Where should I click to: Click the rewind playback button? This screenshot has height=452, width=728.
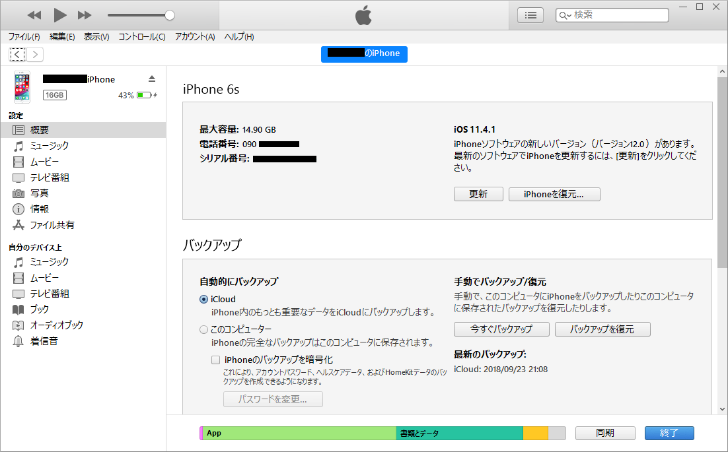coord(34,15)
